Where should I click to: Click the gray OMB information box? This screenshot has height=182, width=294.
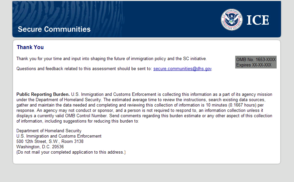click(256, 62)
